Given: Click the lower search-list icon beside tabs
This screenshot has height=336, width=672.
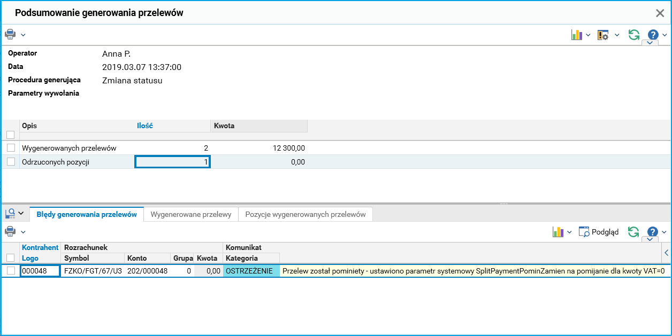Looking at the screenshot, I should (x=10, y=214).
